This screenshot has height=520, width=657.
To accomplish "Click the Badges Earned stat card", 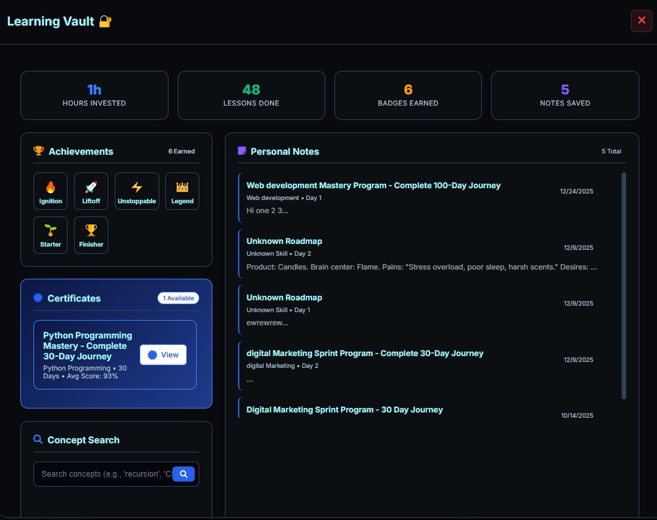I will 408,95.
